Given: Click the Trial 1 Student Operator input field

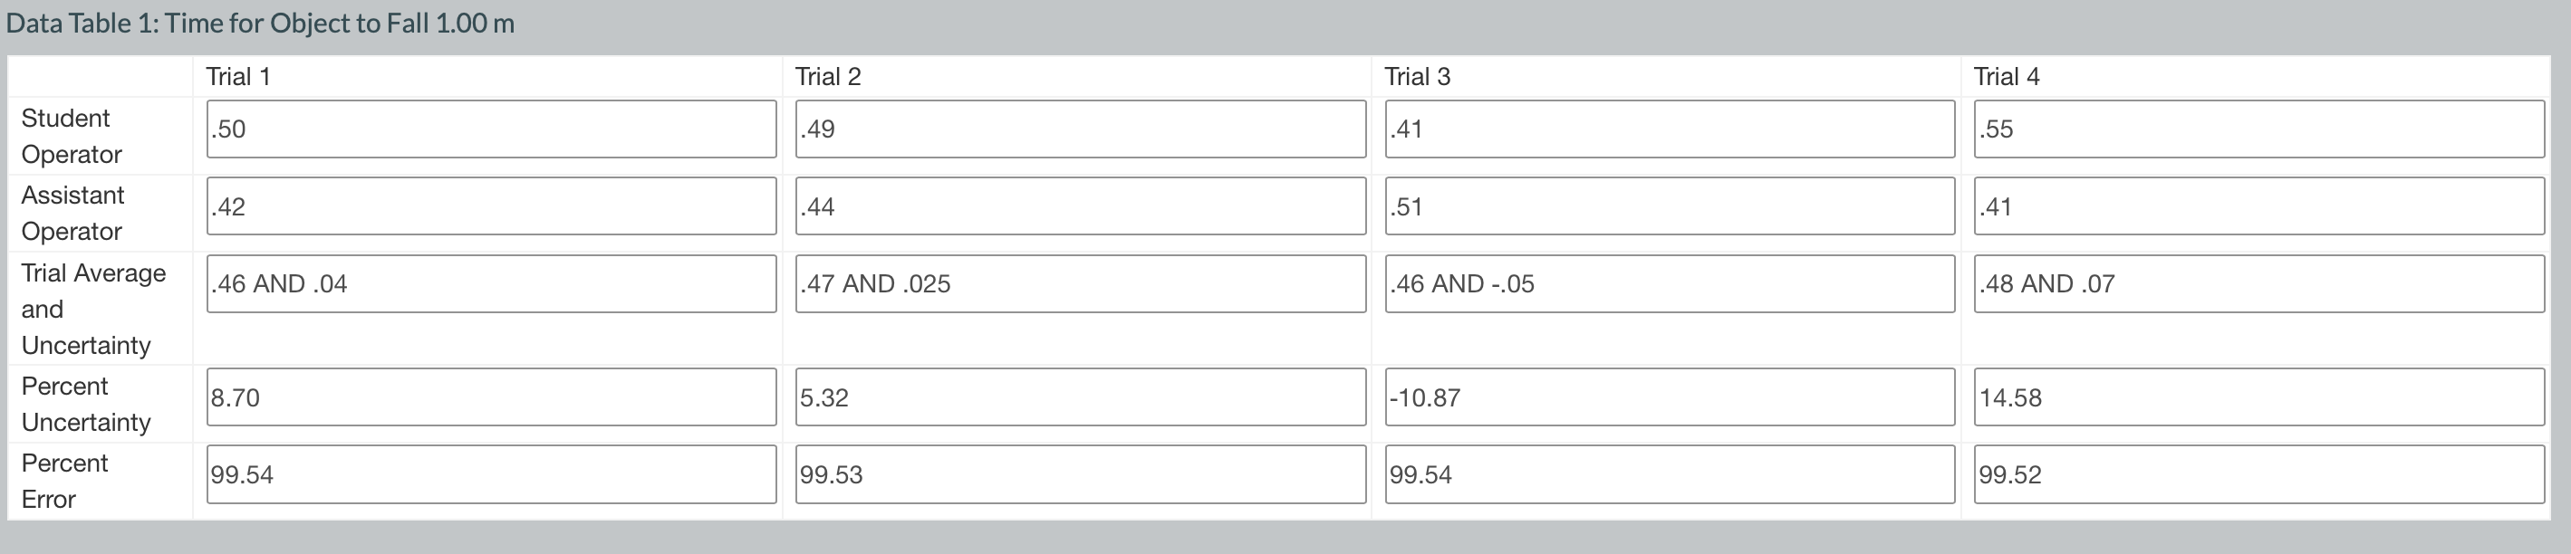Looking at the screenshot, I should [x=489, y=129].
